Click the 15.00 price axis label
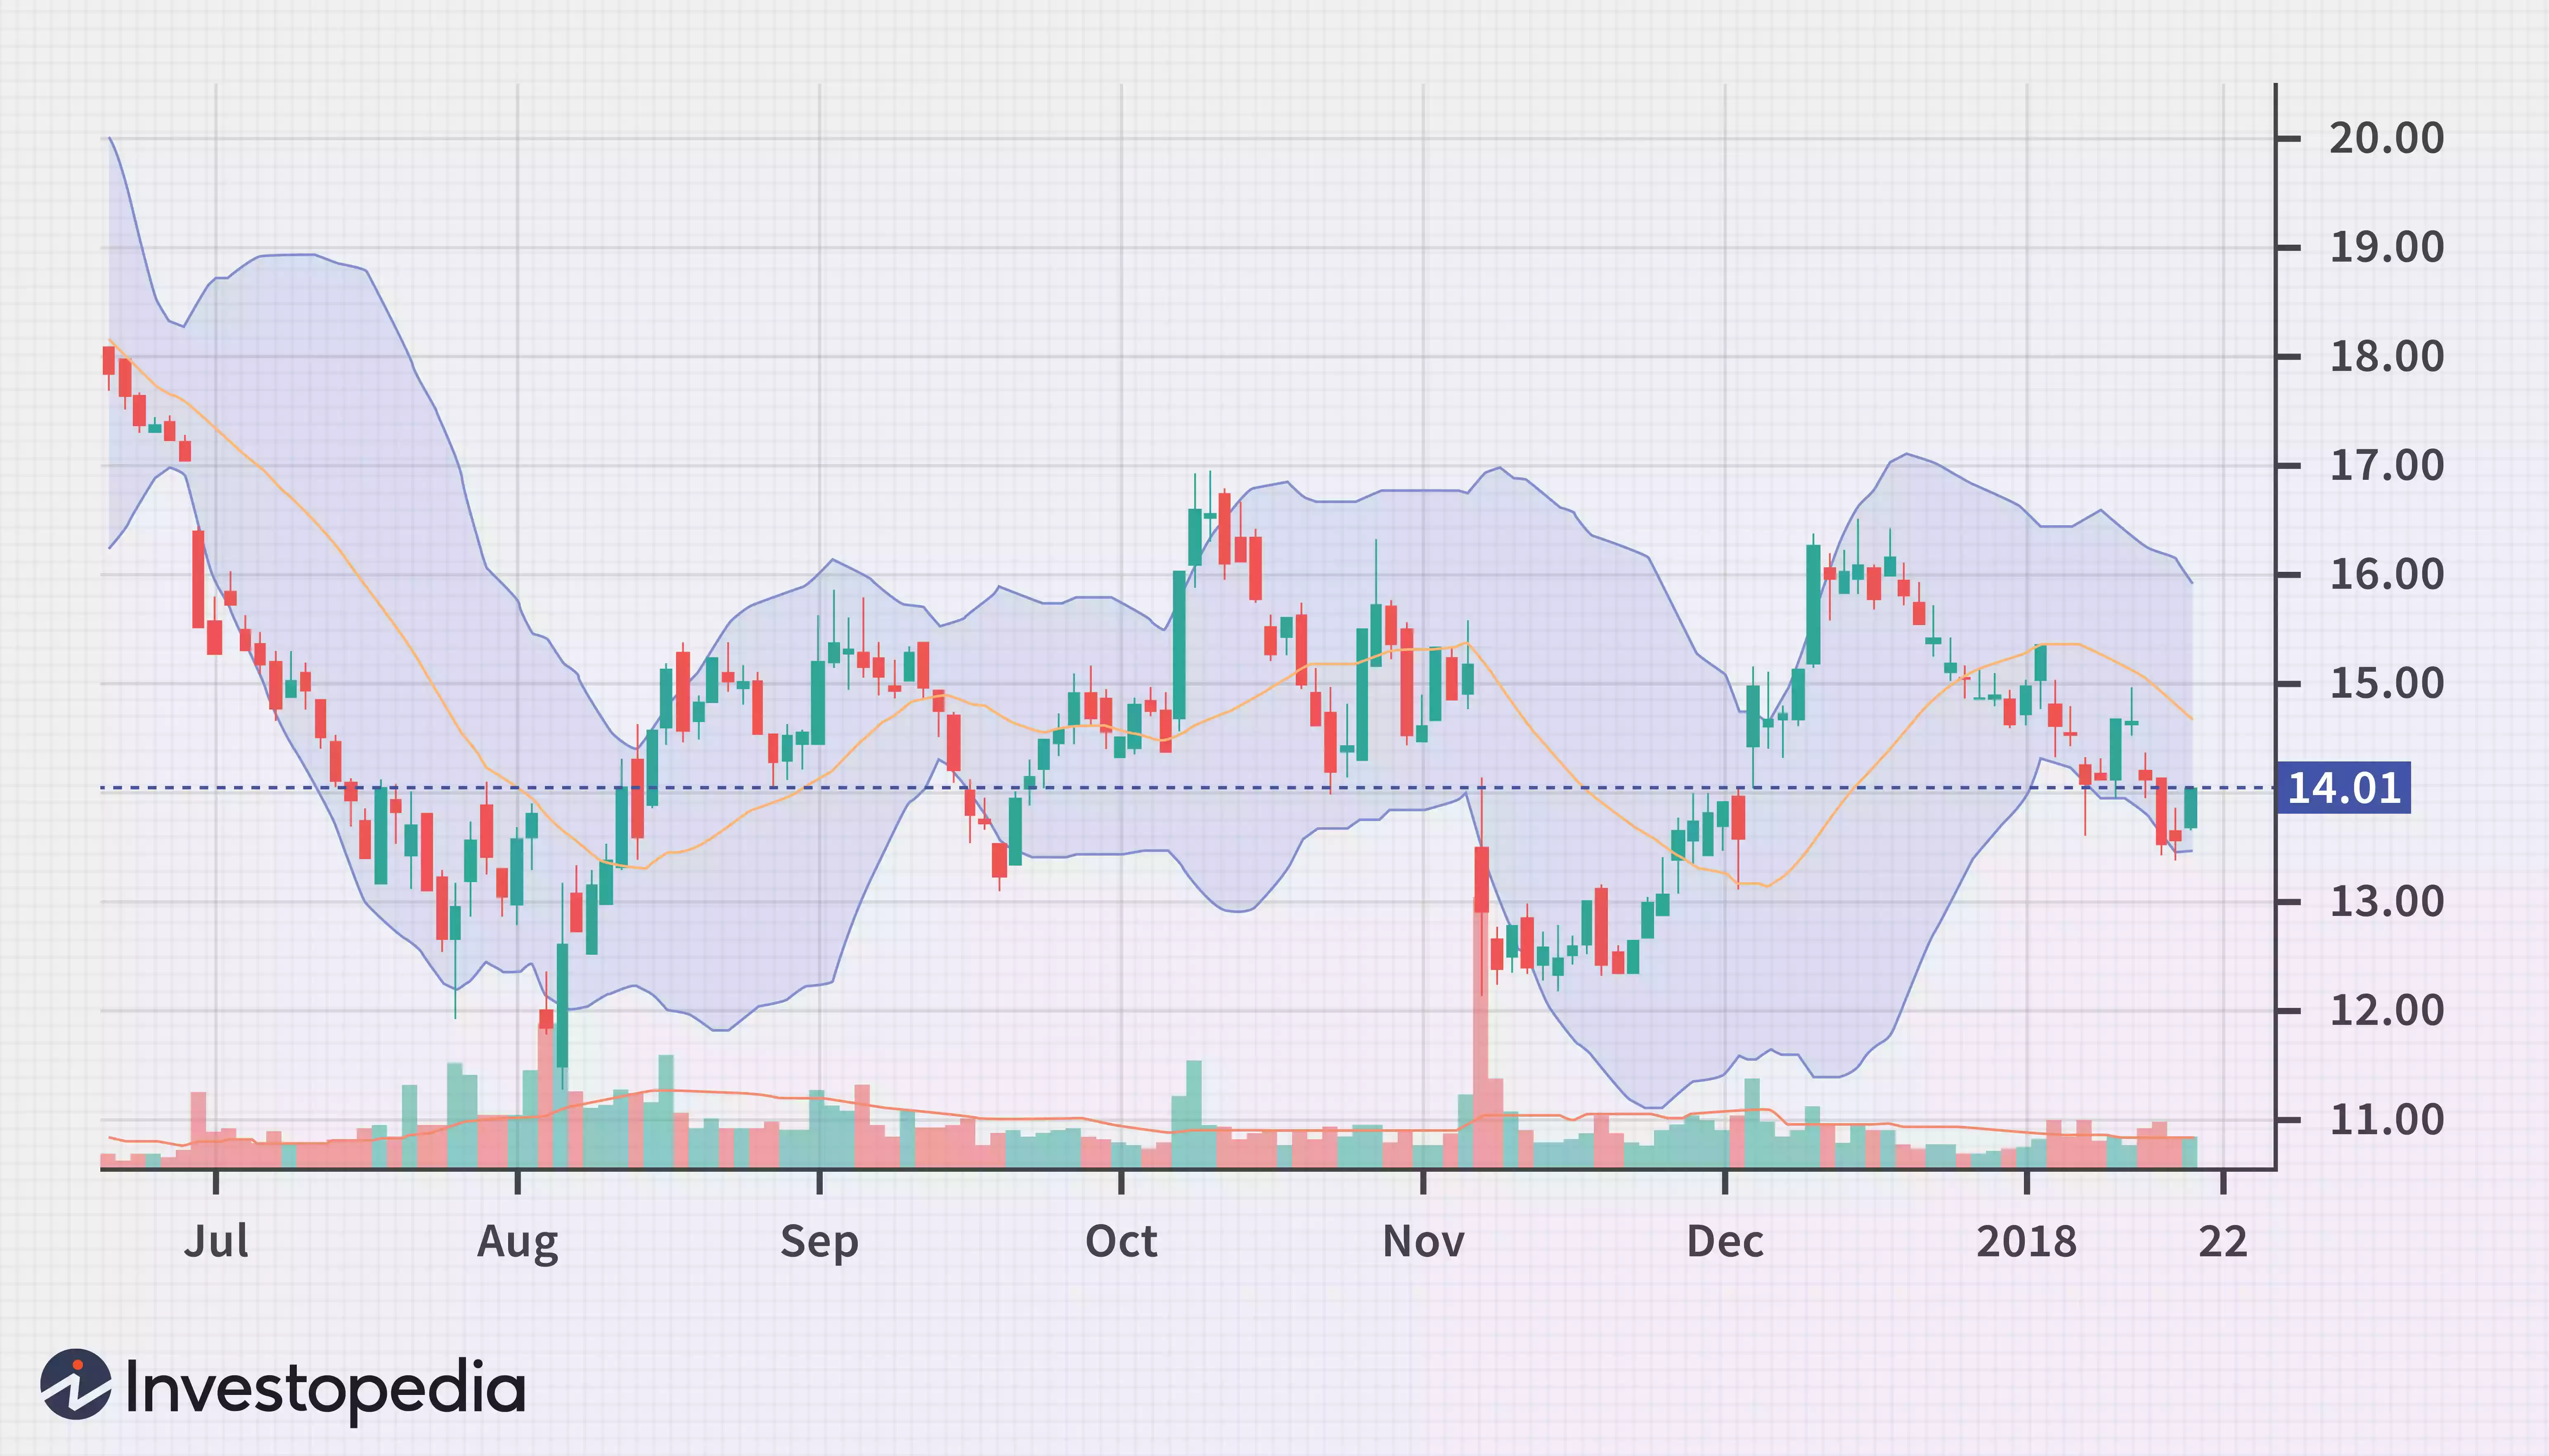2549x1456 pixels. pos(2386,683)
